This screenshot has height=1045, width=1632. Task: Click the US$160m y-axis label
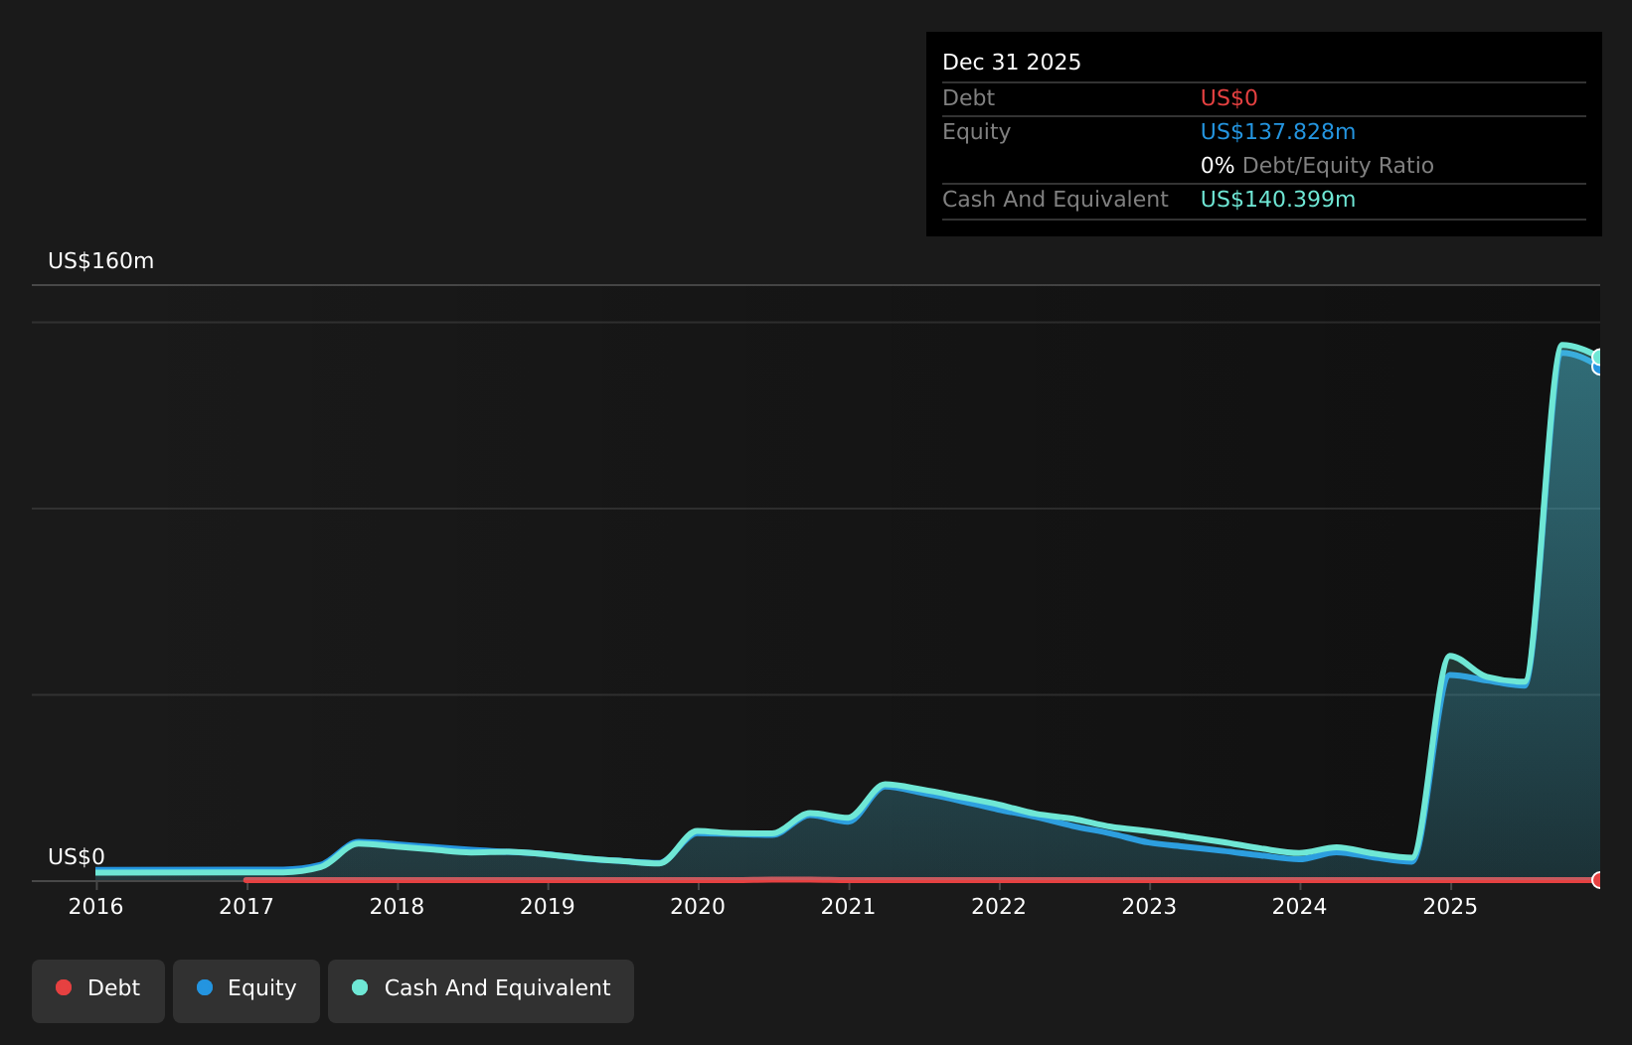[x=101, y=261]
